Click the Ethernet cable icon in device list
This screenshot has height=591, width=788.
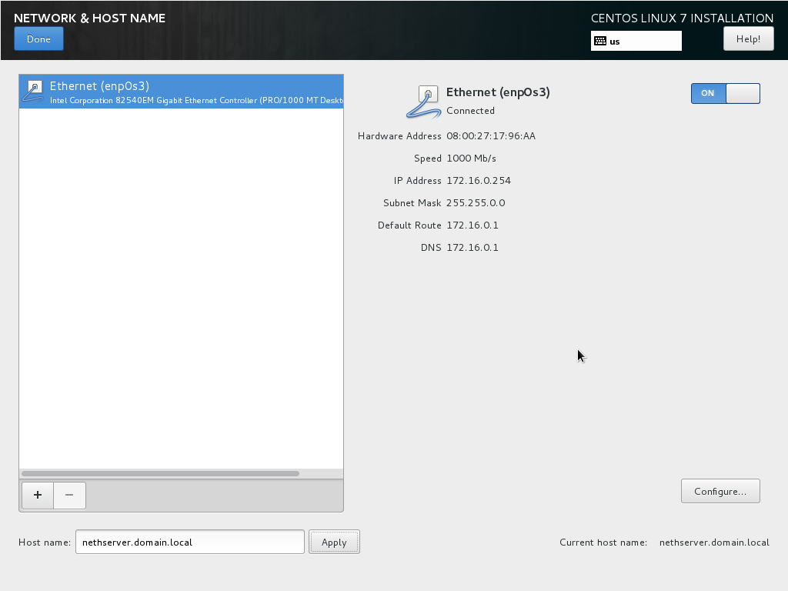[34, 92]
